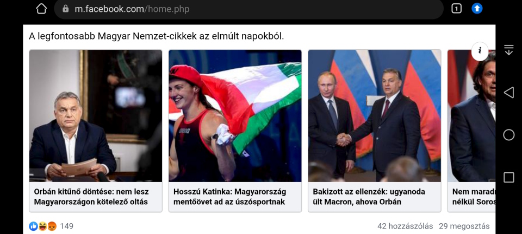Tap the browser home icon

tap(41, 9)
